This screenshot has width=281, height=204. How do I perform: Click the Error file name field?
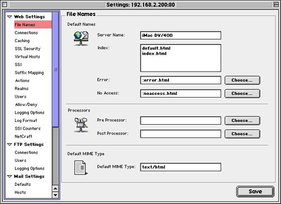tap(181, 80)
